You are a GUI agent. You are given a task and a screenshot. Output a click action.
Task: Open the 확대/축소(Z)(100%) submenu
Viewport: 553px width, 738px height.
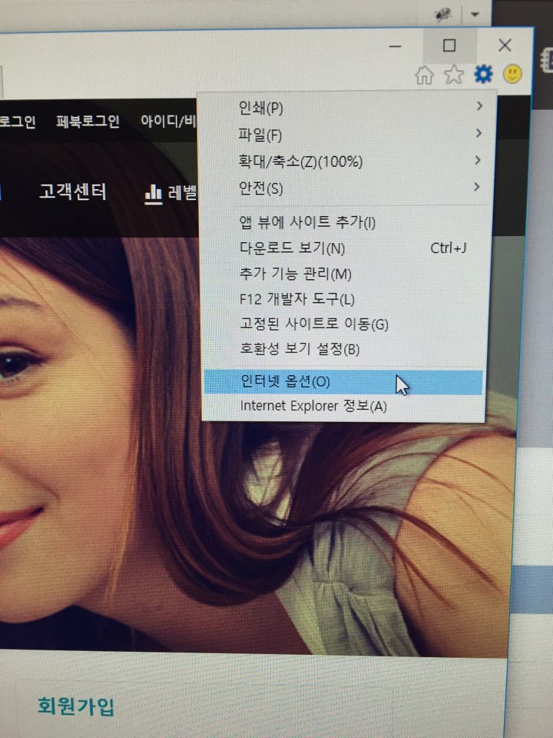(347, 161)
